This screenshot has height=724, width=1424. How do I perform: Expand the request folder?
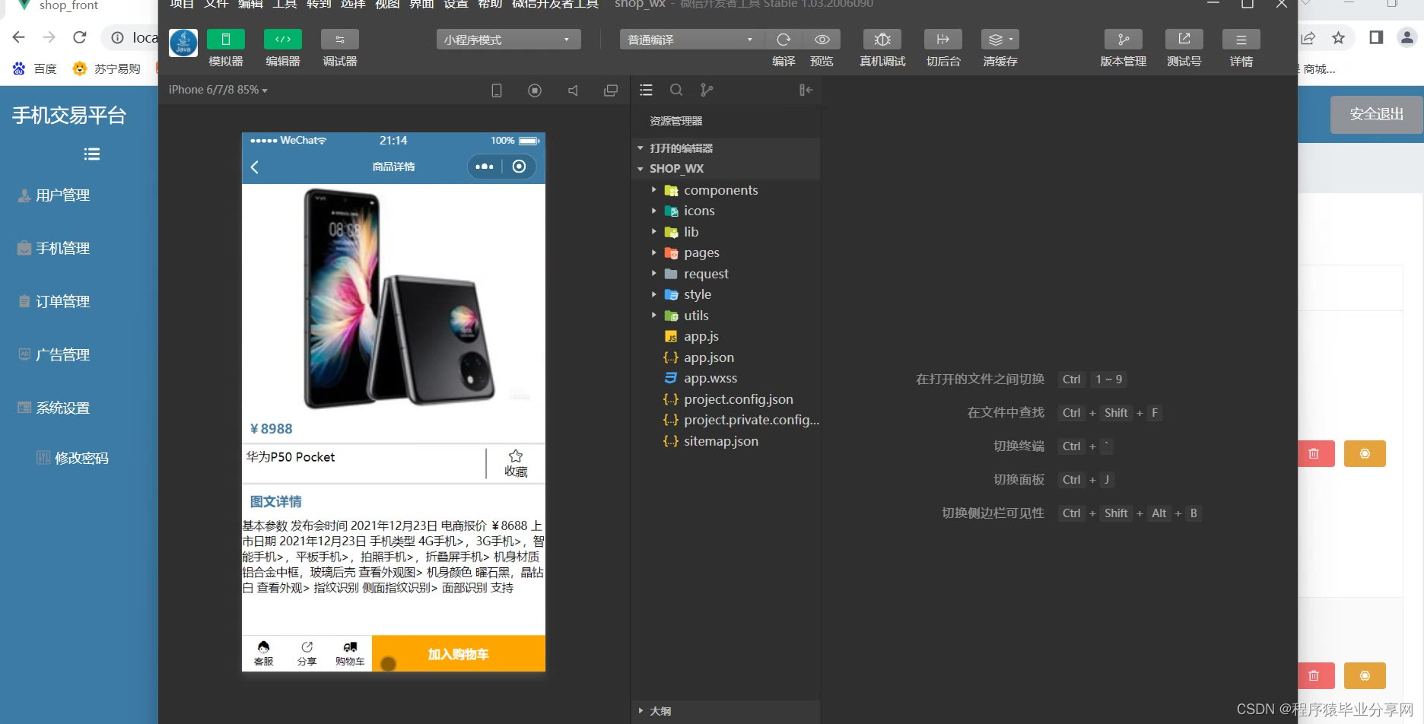tap(726, 274)
